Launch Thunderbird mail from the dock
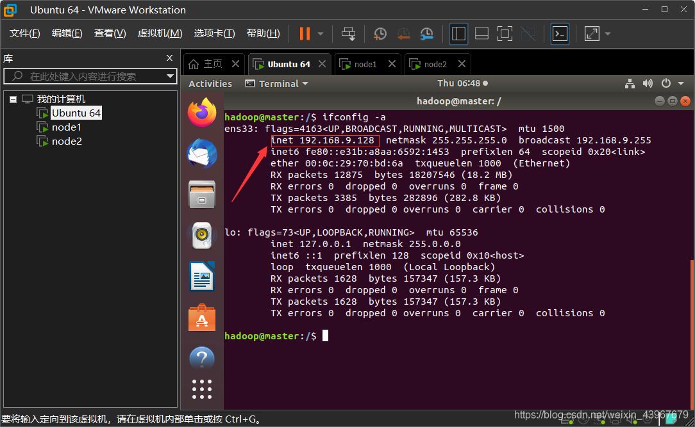Viewport: 695px width, 427px height. [x=202, y=154]
